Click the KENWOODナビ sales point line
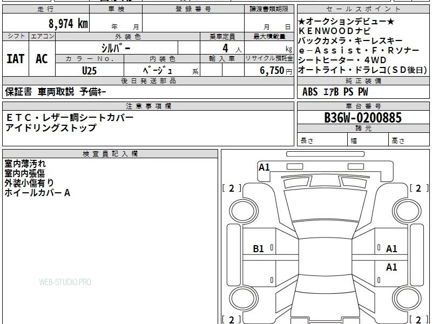This screenshot has height=324, width=432. click(334, 31)
